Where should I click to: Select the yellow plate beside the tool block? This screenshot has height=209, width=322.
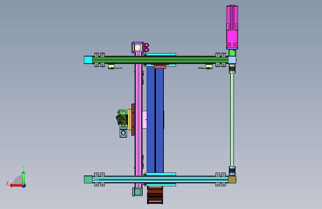[x=129, y=119]
